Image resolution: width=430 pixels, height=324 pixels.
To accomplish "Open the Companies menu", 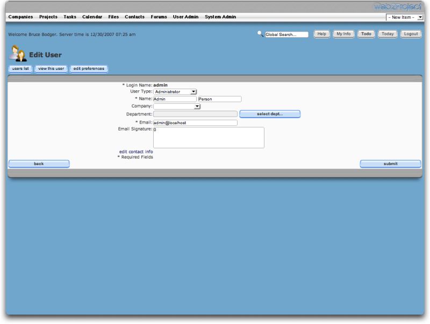I will (x=20, y=17).
